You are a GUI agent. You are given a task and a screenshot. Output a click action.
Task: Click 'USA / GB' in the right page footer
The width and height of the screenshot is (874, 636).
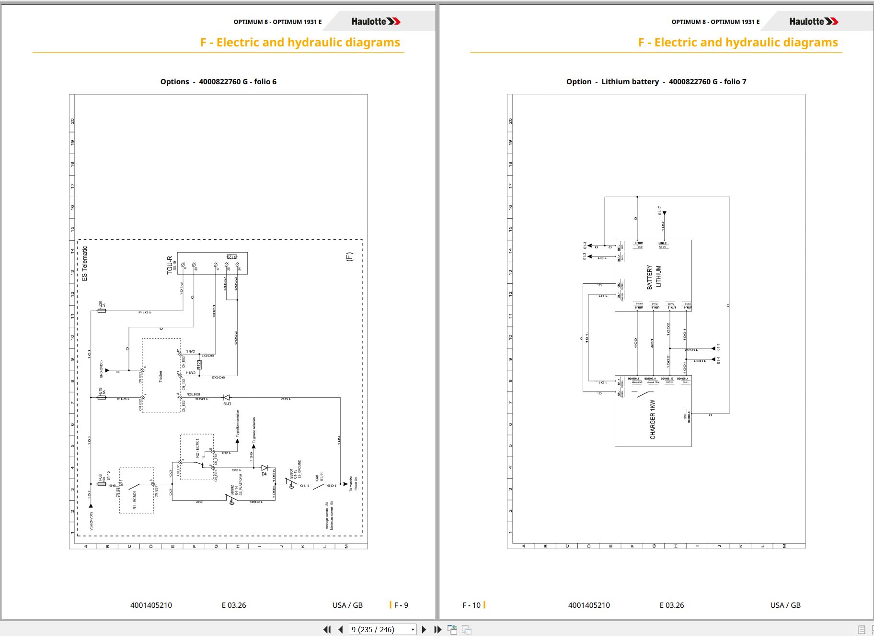click(x=785, y=605)
